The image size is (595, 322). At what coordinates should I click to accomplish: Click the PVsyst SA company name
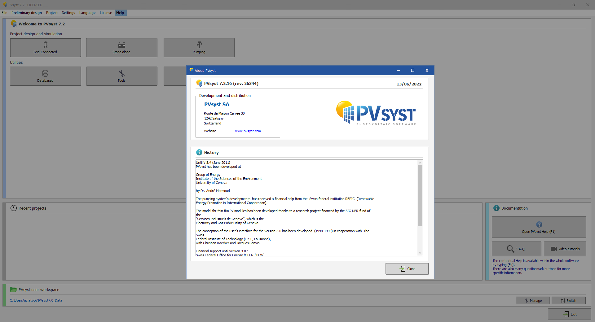(x=217, y=105)
